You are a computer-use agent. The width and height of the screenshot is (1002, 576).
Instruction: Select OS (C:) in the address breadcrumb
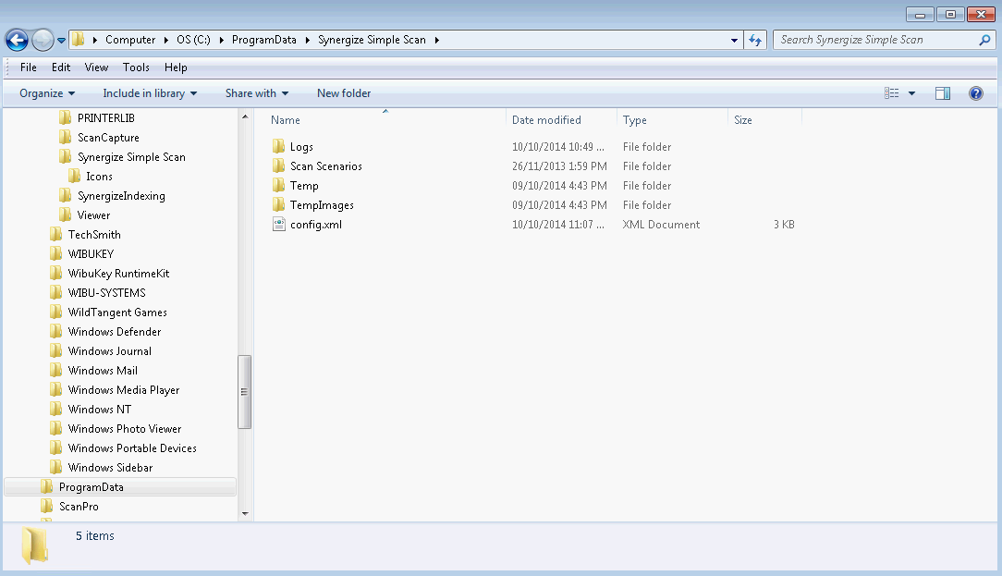[x=193, y=40]
